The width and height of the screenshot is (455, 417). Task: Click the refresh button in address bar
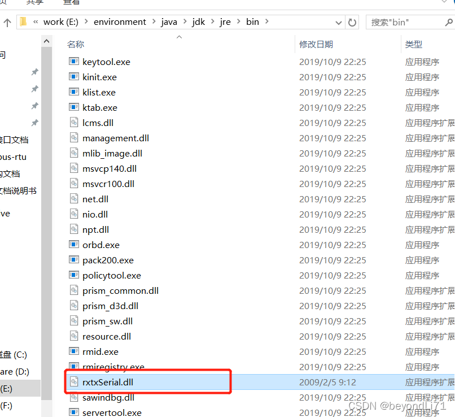pyautogui.click(x=352, y=23)
